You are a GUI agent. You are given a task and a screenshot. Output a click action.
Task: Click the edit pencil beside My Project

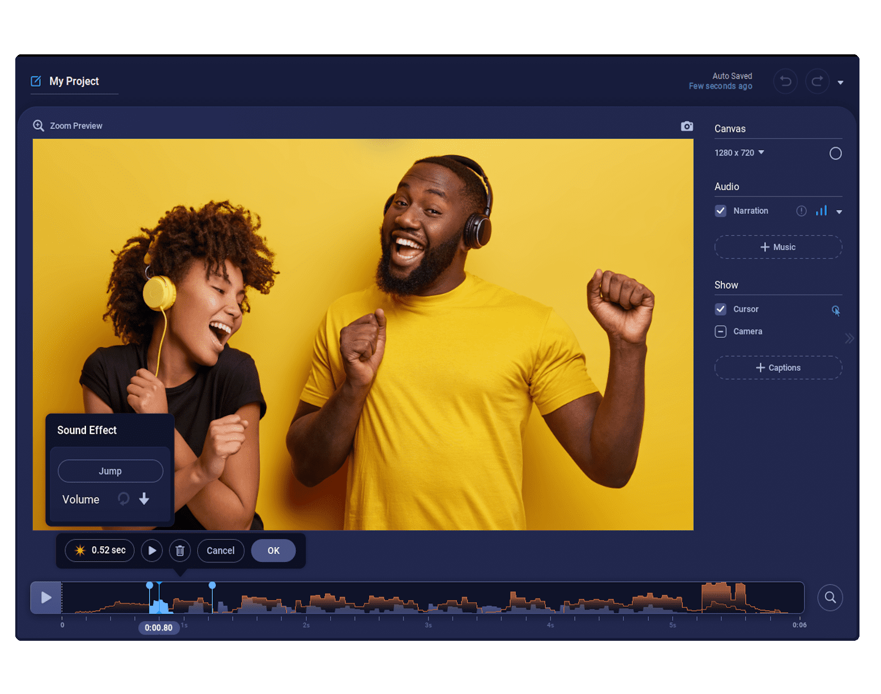tap(36, 81)
